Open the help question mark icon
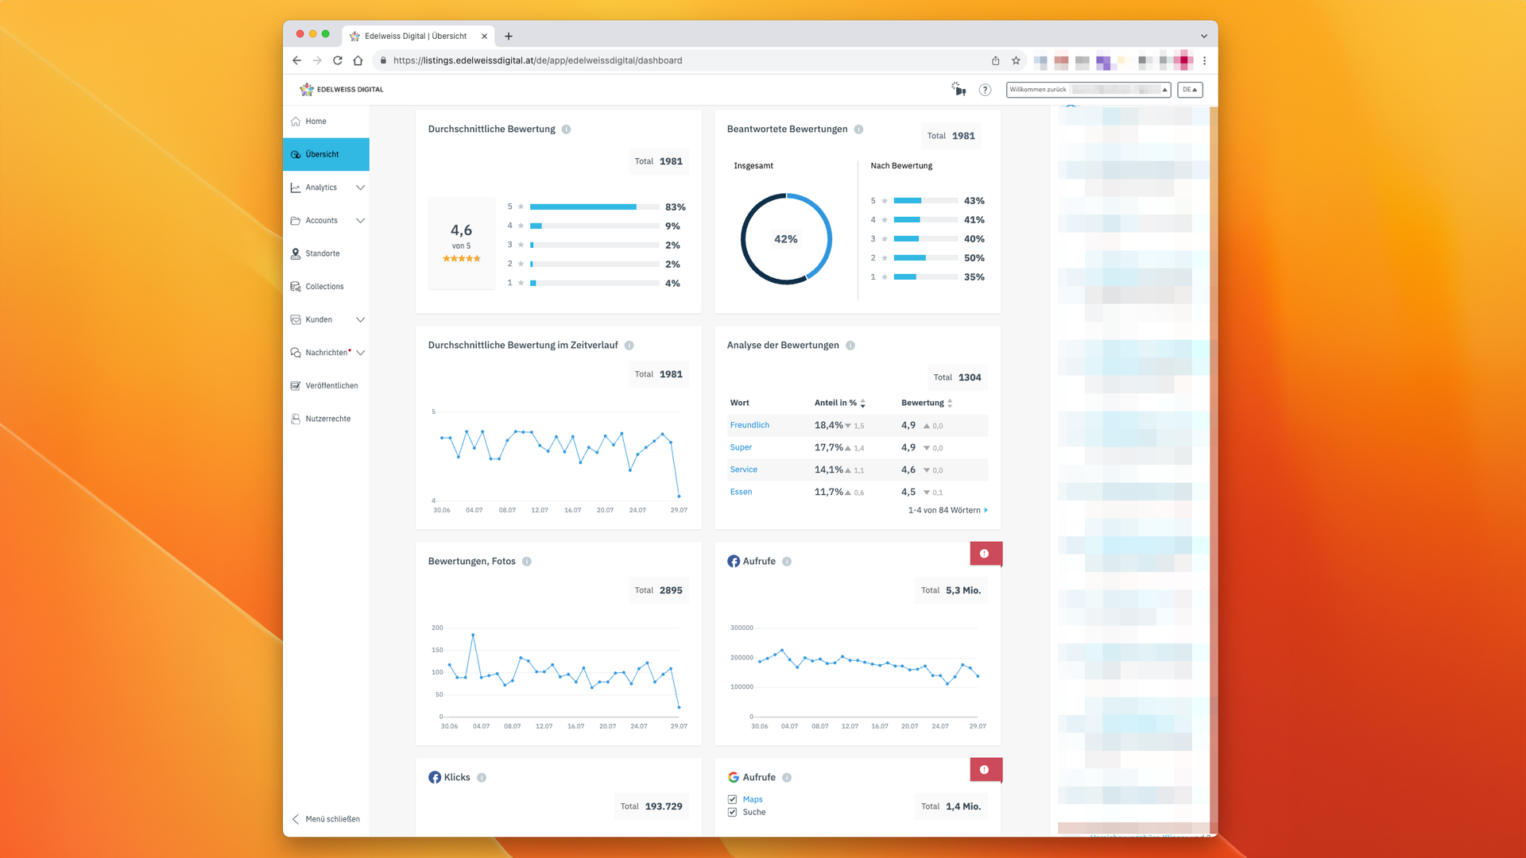The width and height of the screenshot is (1526, 858). point(985,90)
